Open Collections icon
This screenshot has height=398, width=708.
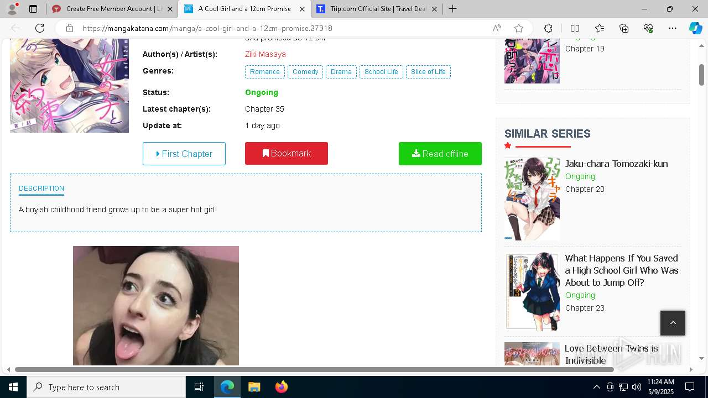coord(624,28)
